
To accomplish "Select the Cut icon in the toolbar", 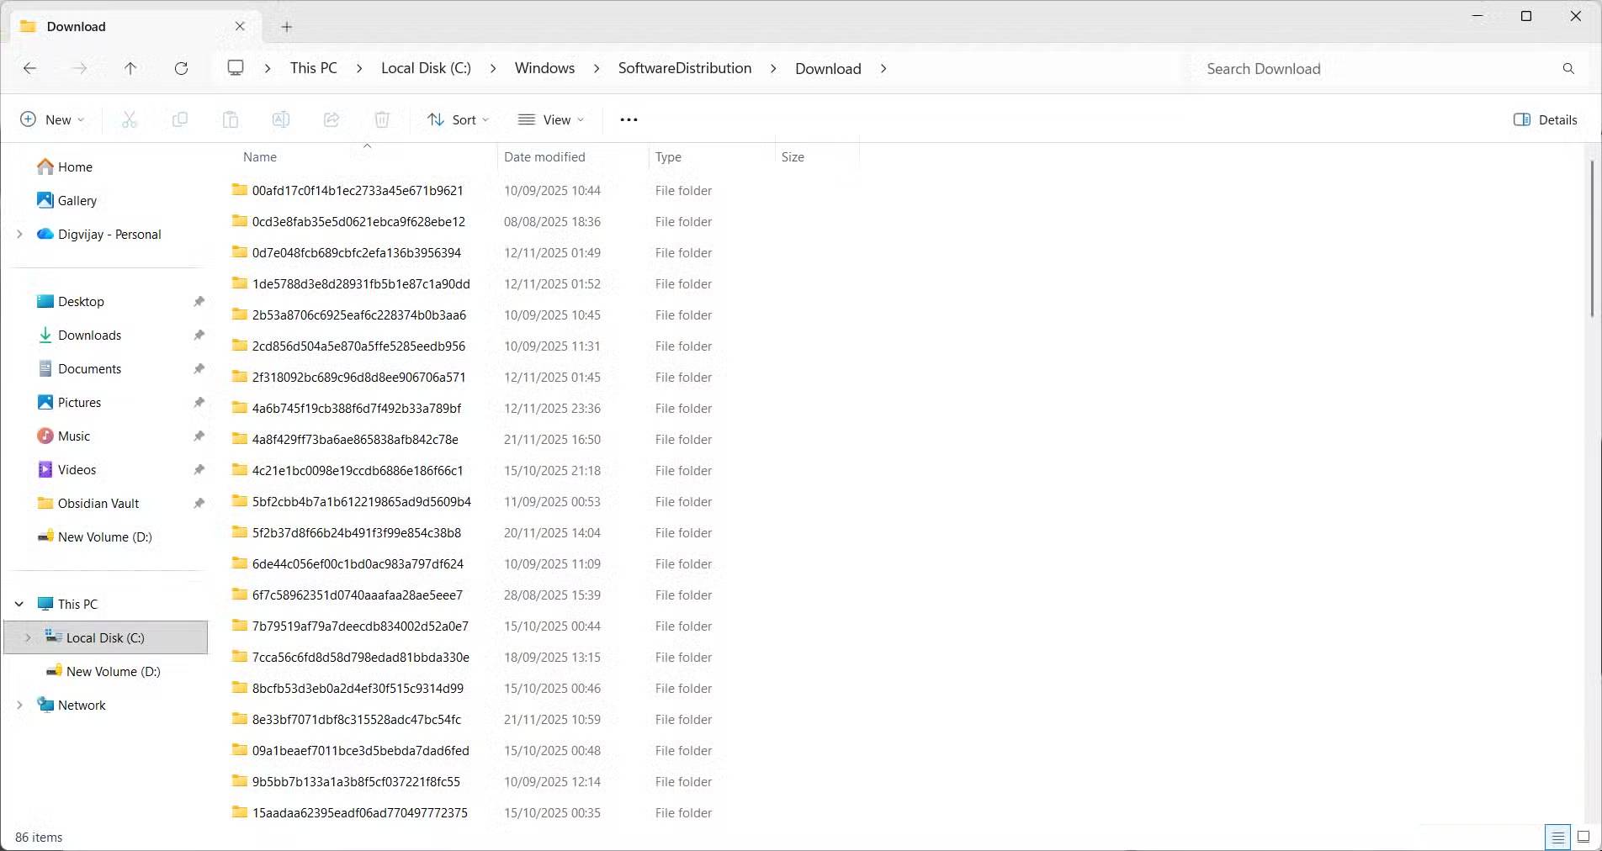I will click(129, 119).
